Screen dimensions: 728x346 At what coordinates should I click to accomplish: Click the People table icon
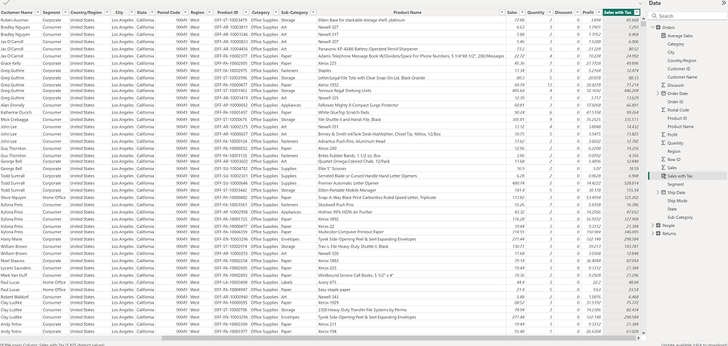pyautogui.click(x=658, y=226)
